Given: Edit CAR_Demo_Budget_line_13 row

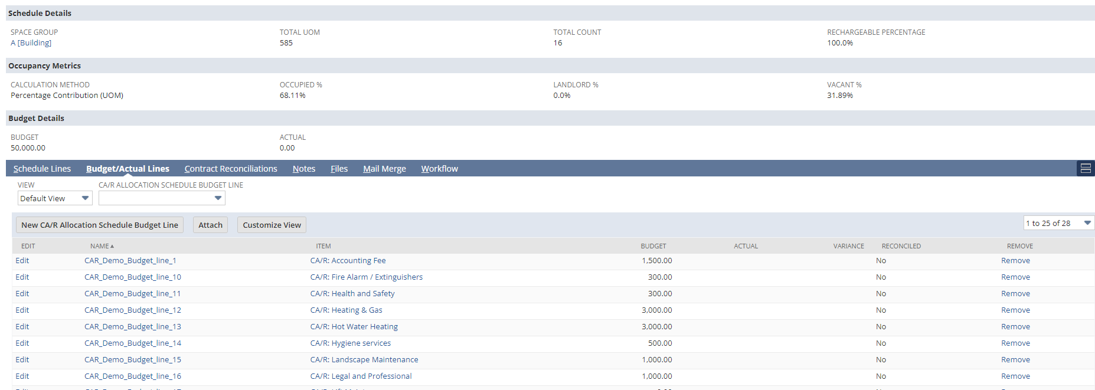Looking at the screenshot, I should point(22,326).
